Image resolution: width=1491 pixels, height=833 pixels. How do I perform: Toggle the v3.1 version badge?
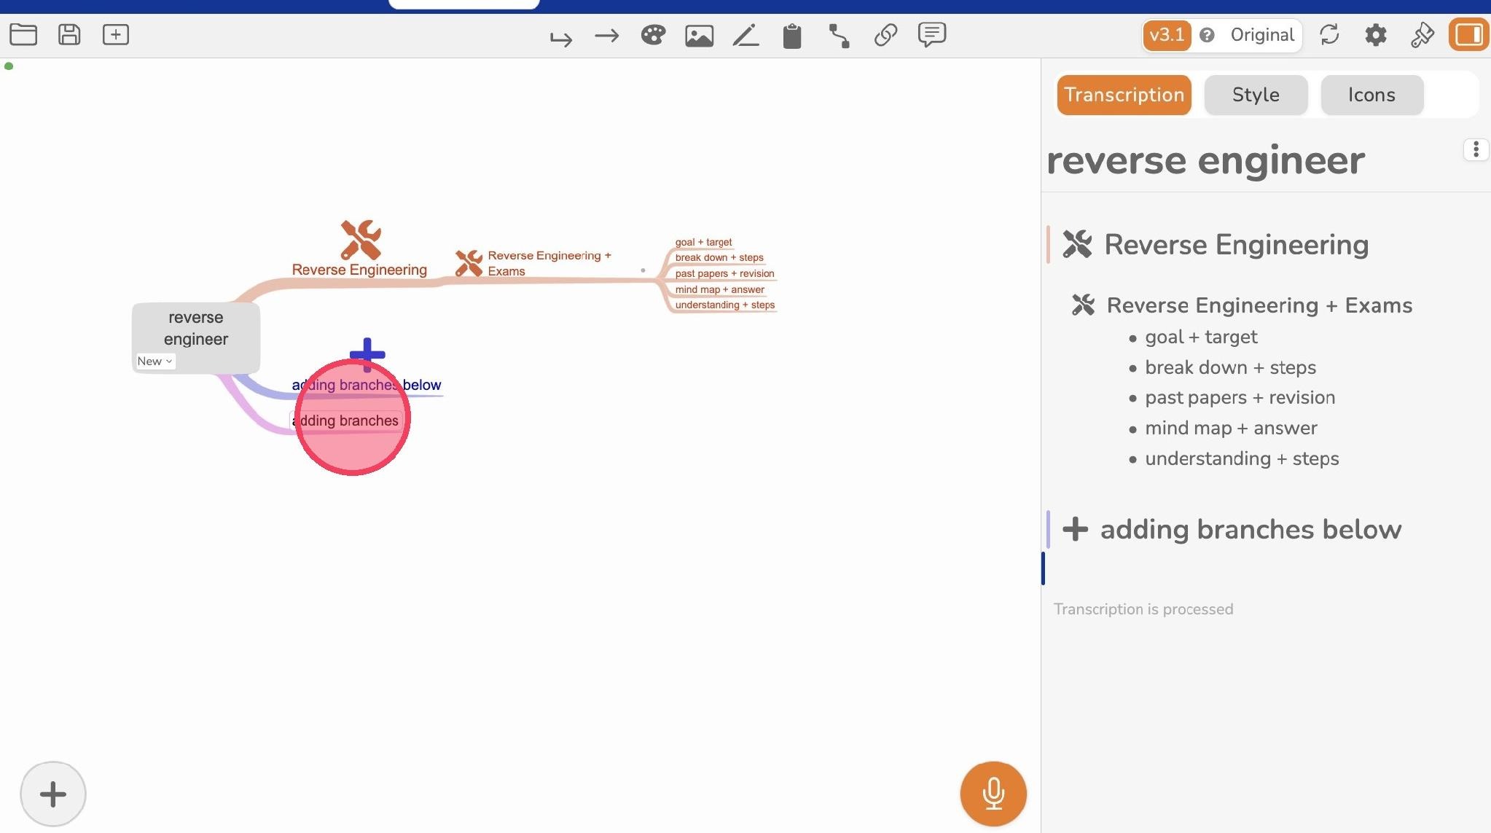click(1167, 35)
